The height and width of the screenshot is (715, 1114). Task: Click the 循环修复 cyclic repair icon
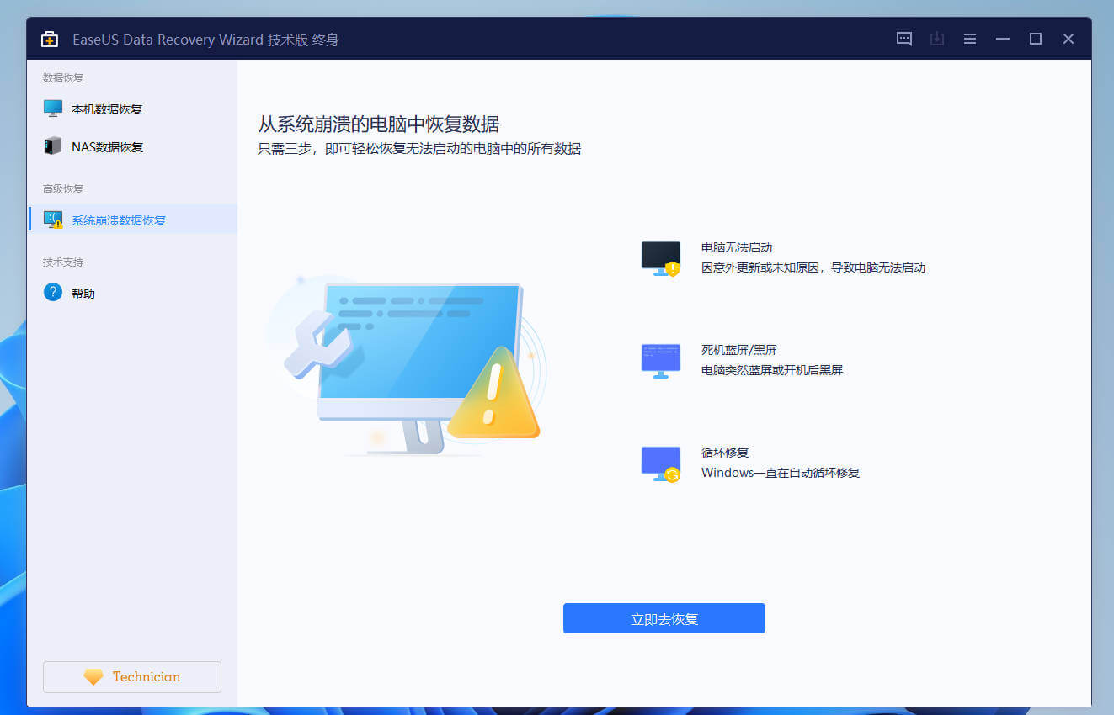(660, 463)
